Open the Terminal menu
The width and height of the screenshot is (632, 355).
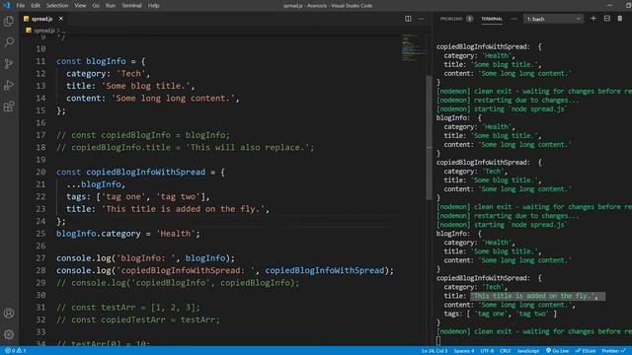tap(131, 5)
